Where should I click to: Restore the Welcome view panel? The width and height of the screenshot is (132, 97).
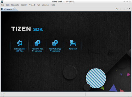click(x=130, y=9)
